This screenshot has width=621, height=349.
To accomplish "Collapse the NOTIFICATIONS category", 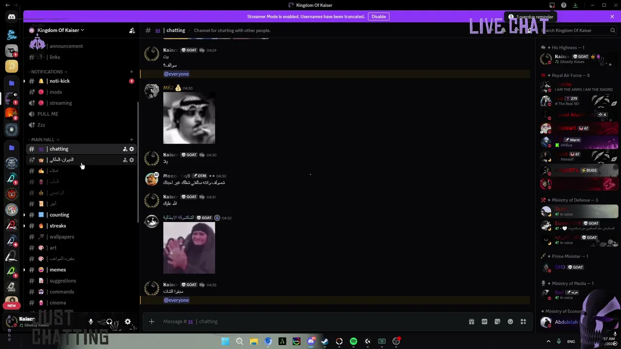I will pos(48,72).
